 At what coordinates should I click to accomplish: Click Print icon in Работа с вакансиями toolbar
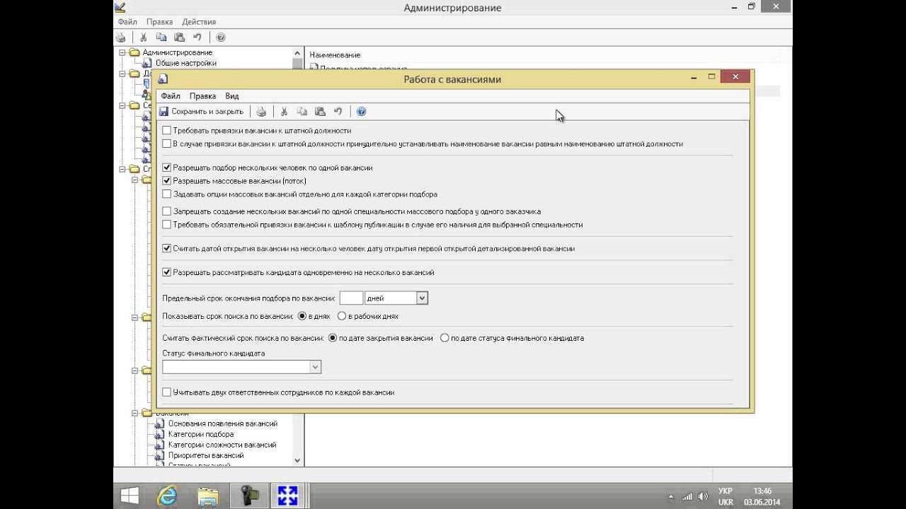tap(261, 112)
